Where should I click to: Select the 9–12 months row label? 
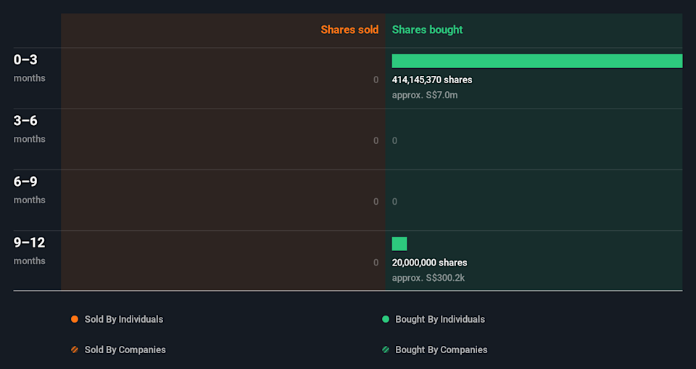[29, 250]
